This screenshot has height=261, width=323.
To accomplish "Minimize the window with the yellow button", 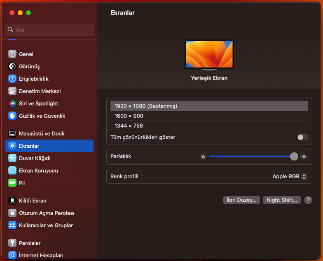I will [20, 13].
